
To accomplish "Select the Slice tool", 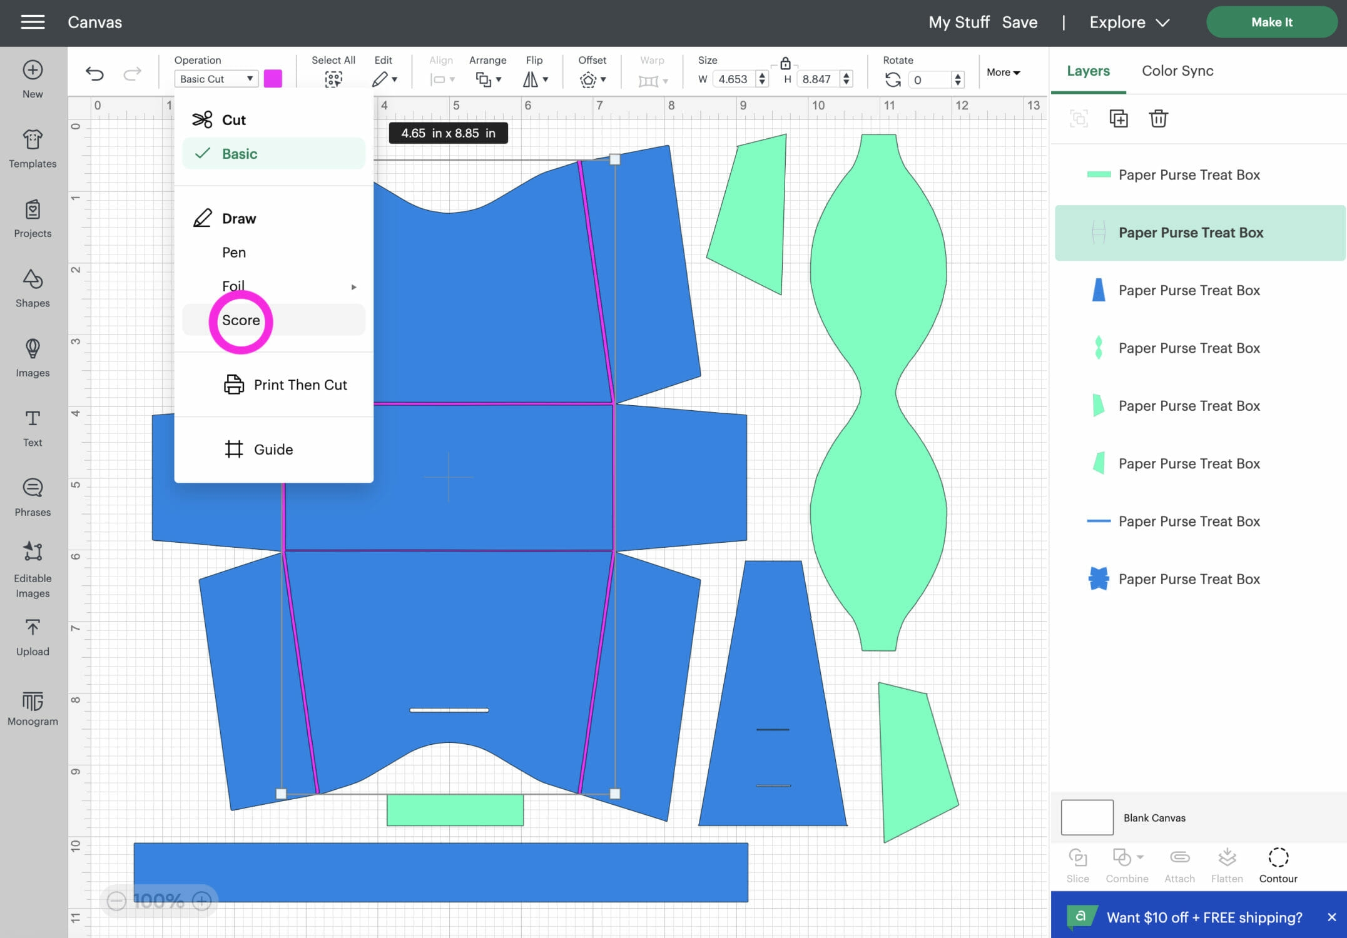I will click(x=1077, y=863).
